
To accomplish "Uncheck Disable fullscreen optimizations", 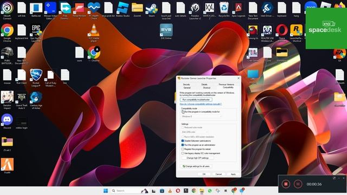I will [x=183, y=141].
